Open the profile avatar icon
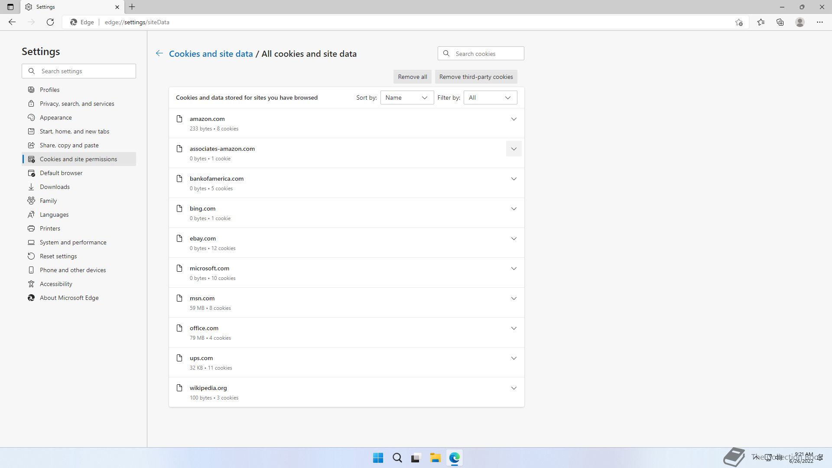Screen dimensions: 832x468 pyautogui.click(x=800, y=22)
